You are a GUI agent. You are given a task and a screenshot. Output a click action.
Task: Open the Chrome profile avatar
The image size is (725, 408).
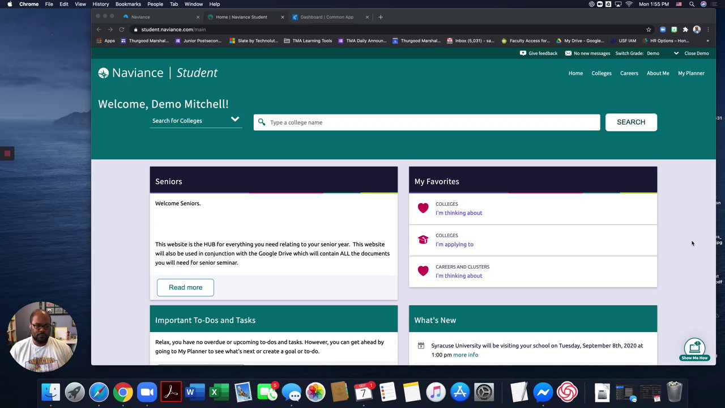tap(697, 29)
